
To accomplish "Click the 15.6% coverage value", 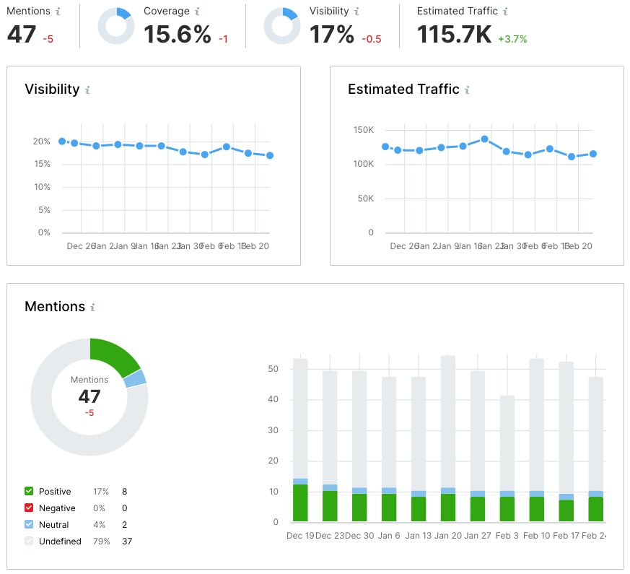I will coord(178,34).
